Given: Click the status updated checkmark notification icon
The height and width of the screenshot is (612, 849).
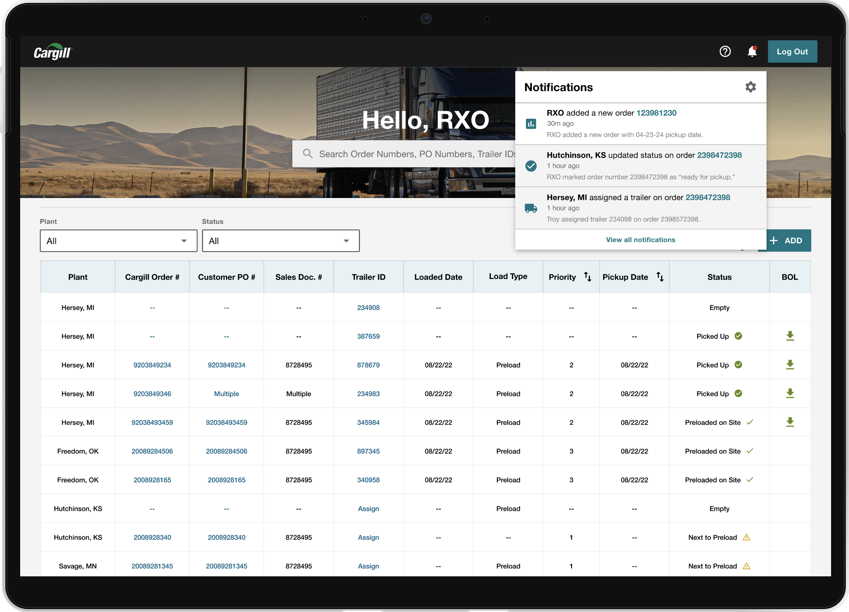Looking at the screenshot, I should click(531, 166).
